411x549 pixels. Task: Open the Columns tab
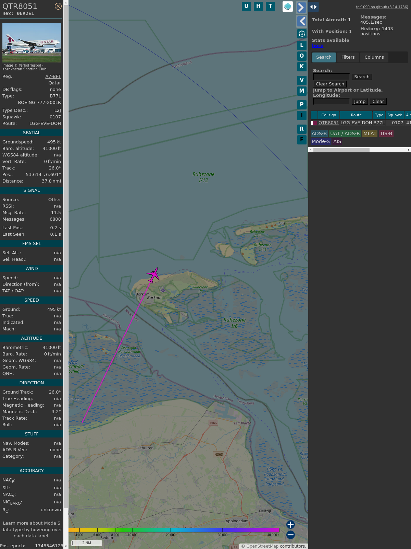(374, 57)
